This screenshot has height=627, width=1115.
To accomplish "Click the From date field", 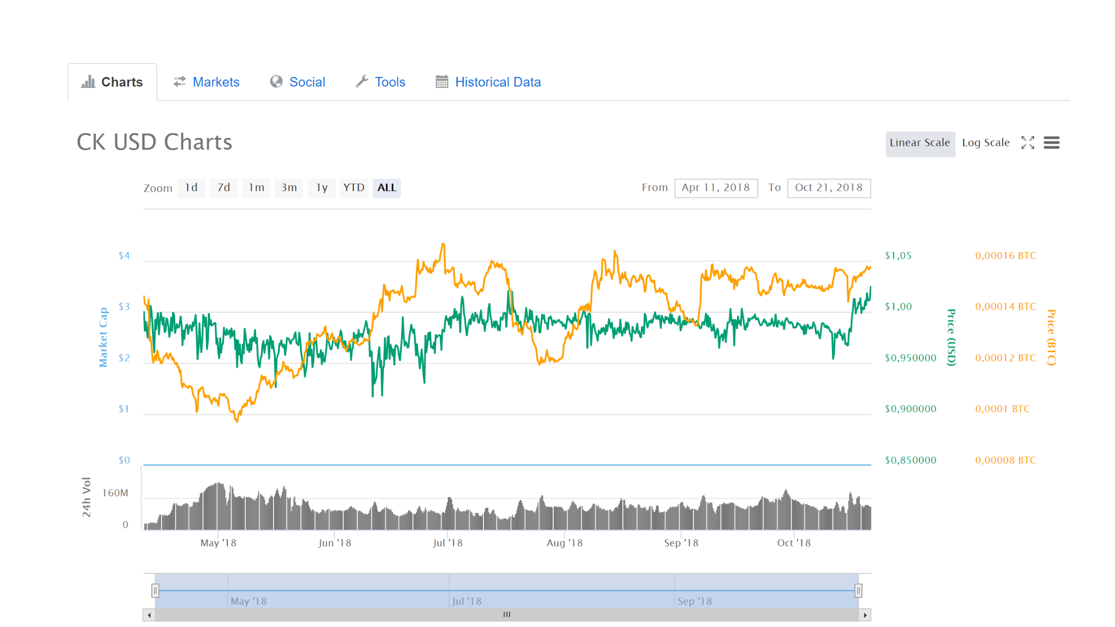I will [716, 188].
